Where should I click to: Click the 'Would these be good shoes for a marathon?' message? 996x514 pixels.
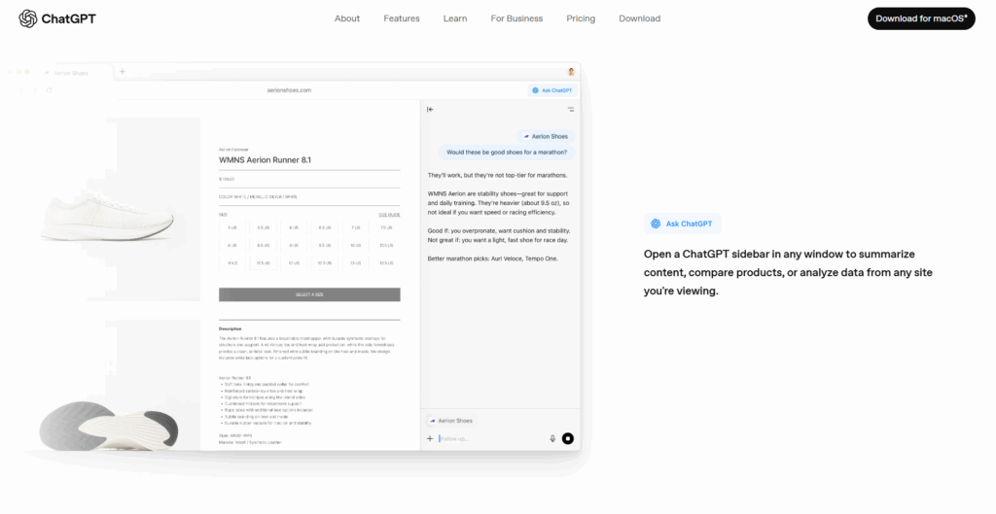pos(506,153)
